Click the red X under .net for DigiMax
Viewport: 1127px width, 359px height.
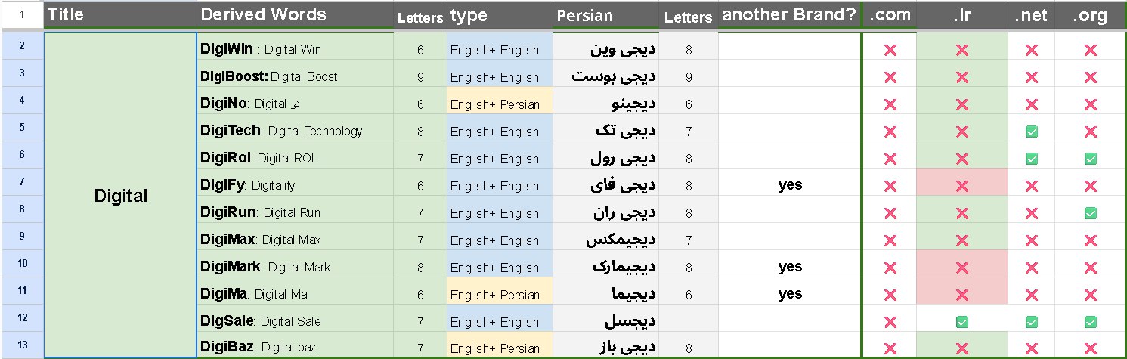click(x=1031, y=240)
